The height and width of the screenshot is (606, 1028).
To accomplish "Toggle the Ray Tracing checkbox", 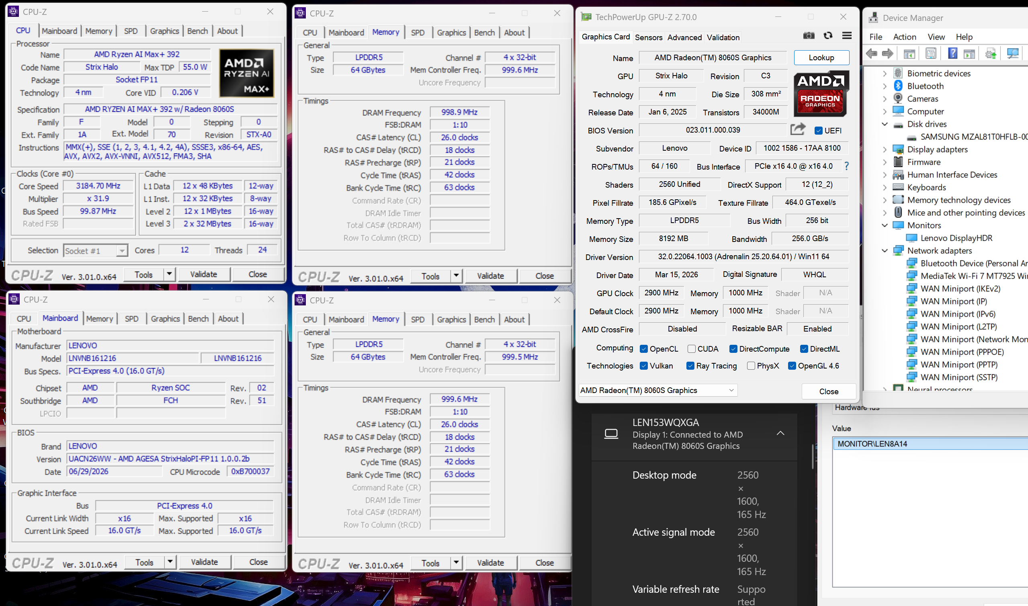I will tap(690, 366).
